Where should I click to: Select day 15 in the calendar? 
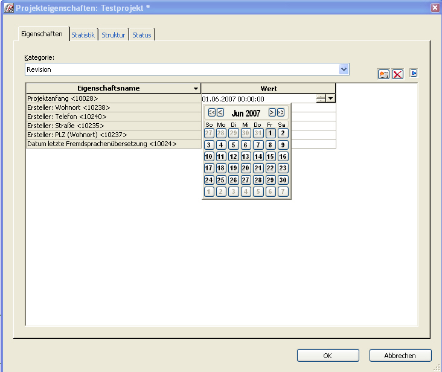point(271,156)
